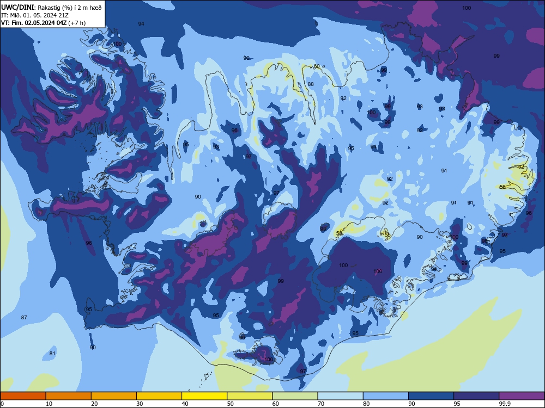The image size is (545, 408).
Task: Click the '52' value label on the map
Action: 520,167
